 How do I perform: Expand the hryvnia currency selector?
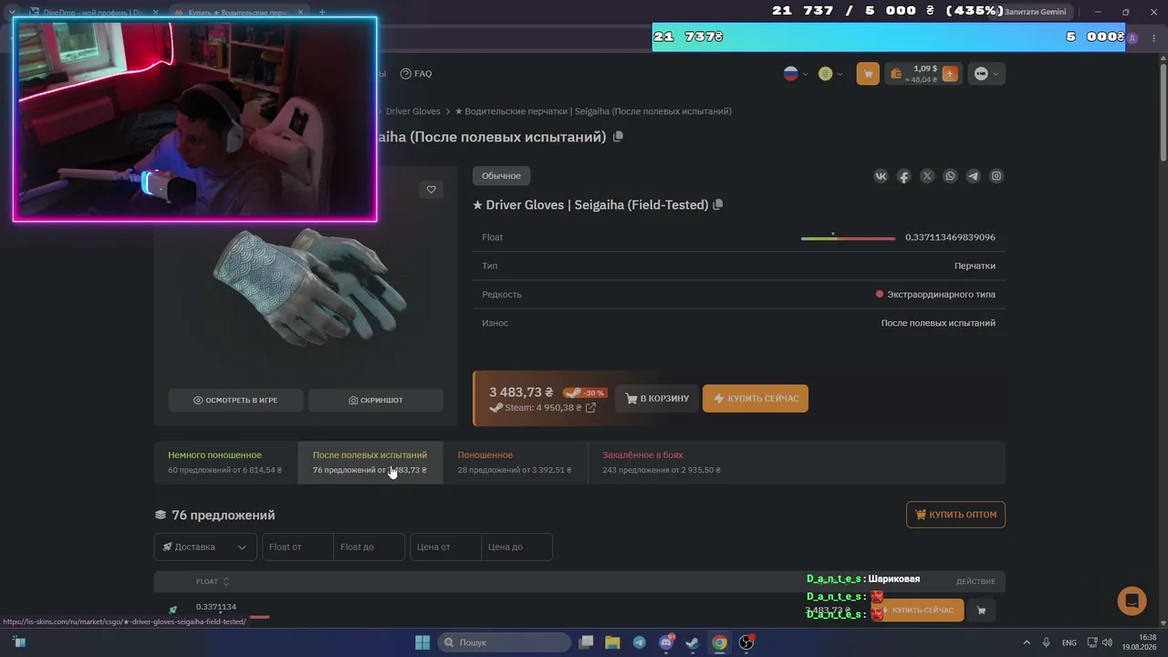pos(830,74)
